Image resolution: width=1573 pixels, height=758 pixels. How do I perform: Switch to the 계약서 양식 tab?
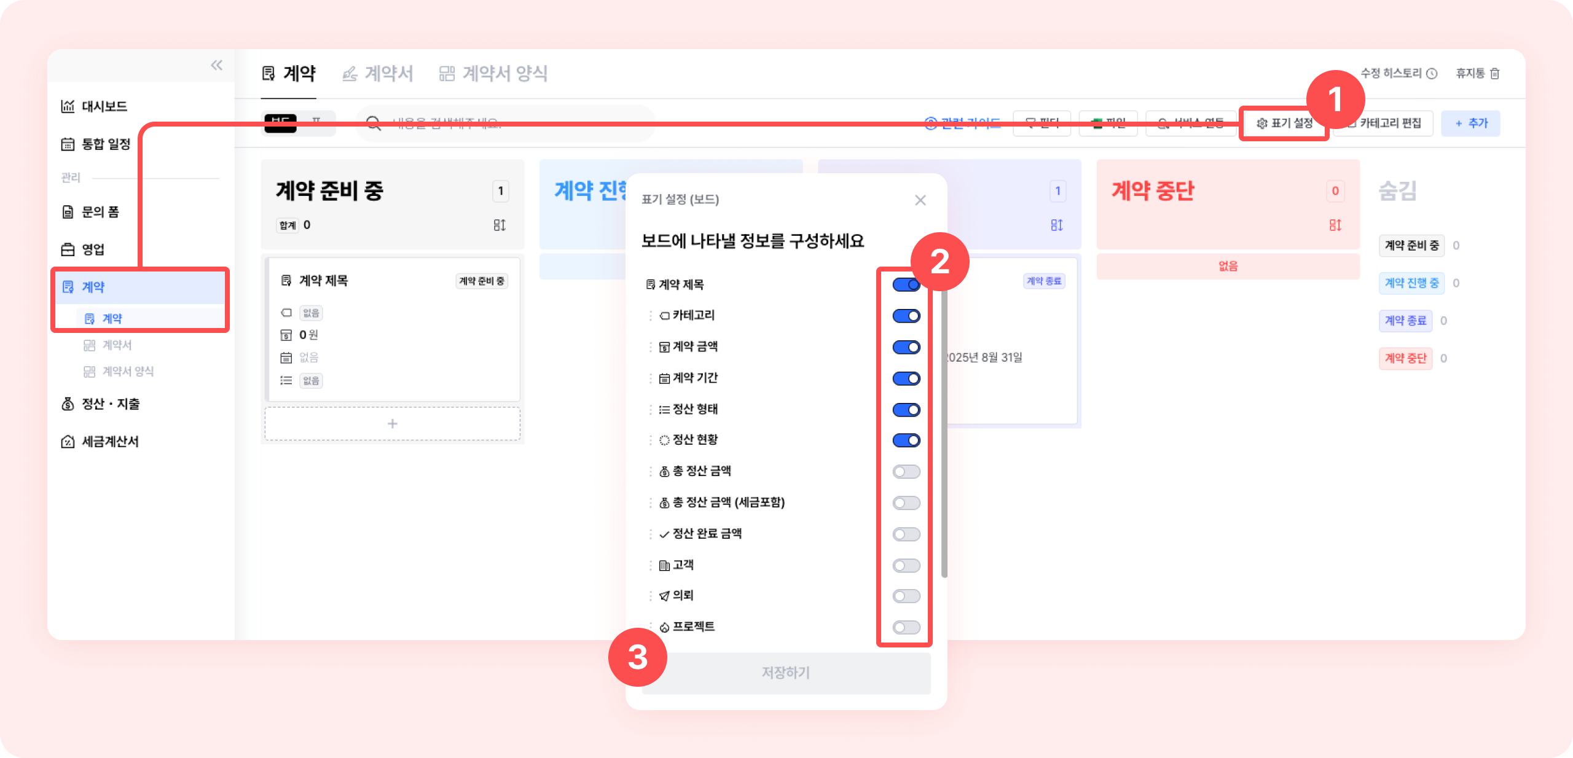[493, 74]
